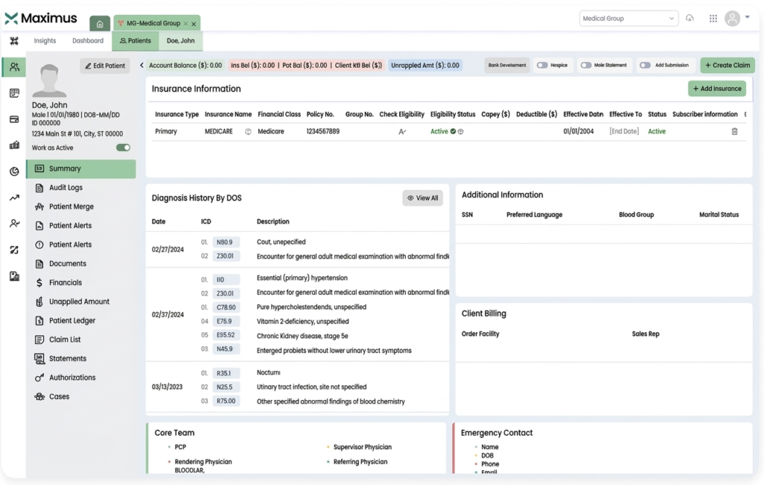Click the Check Eligibility icon for Medicare
The image size is (764, 485).
click(x=402, y=131)
